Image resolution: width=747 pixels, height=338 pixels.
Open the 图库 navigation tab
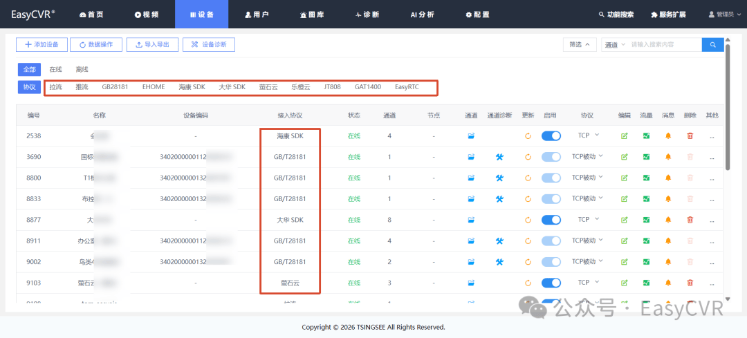click(x=312, y=15)
